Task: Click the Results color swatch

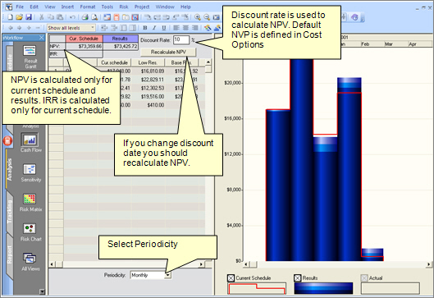Action: click(323, 288)
